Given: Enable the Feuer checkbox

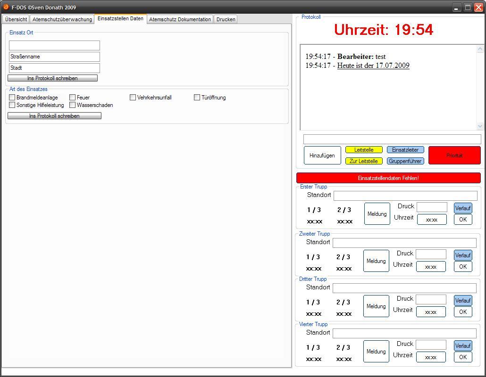Looking at the screenshot, I should 73,98.
